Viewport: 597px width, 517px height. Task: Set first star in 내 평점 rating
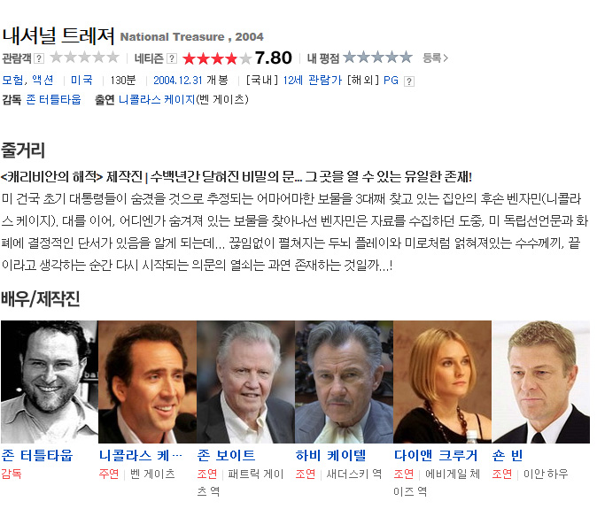coord(350,58)
